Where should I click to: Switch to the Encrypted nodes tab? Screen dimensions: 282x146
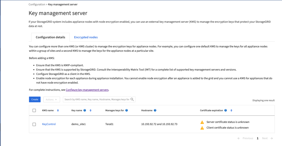tap(86, 37)
